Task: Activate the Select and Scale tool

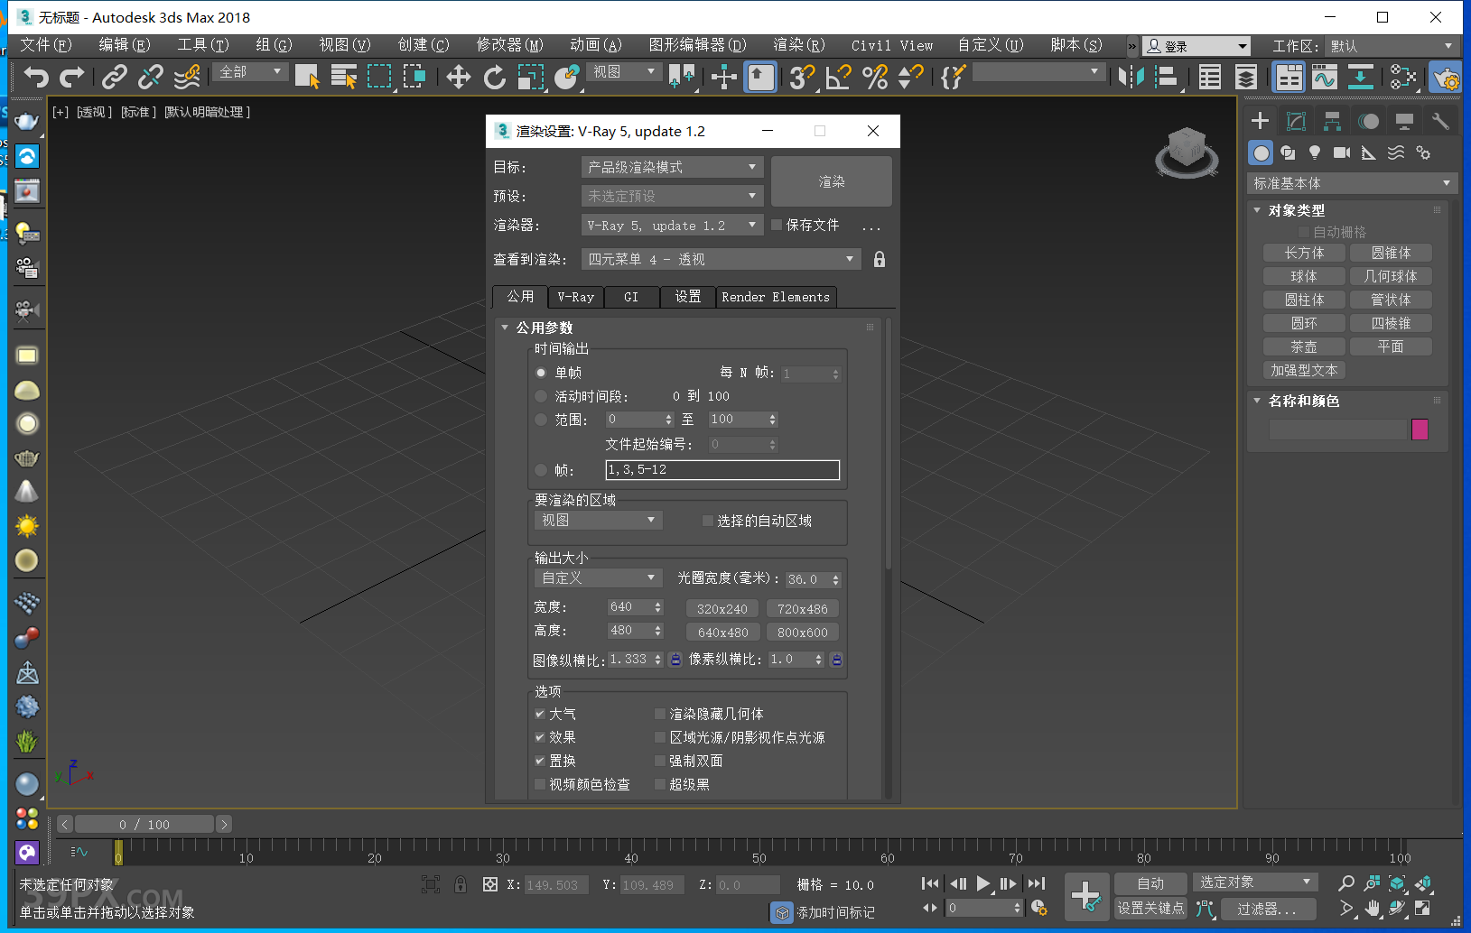Action: [x=531, y=78]
